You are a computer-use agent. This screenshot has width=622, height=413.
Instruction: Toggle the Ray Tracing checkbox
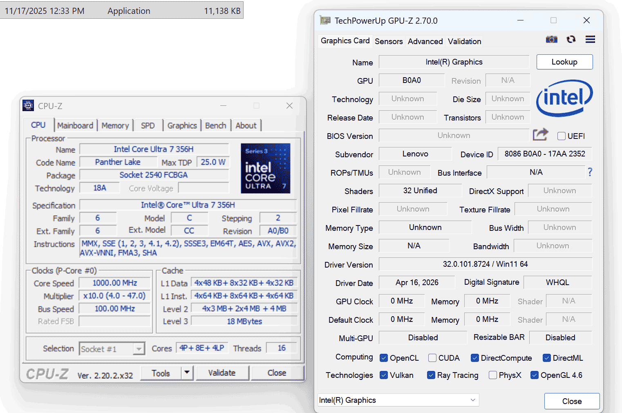click(x=431, y=375)
